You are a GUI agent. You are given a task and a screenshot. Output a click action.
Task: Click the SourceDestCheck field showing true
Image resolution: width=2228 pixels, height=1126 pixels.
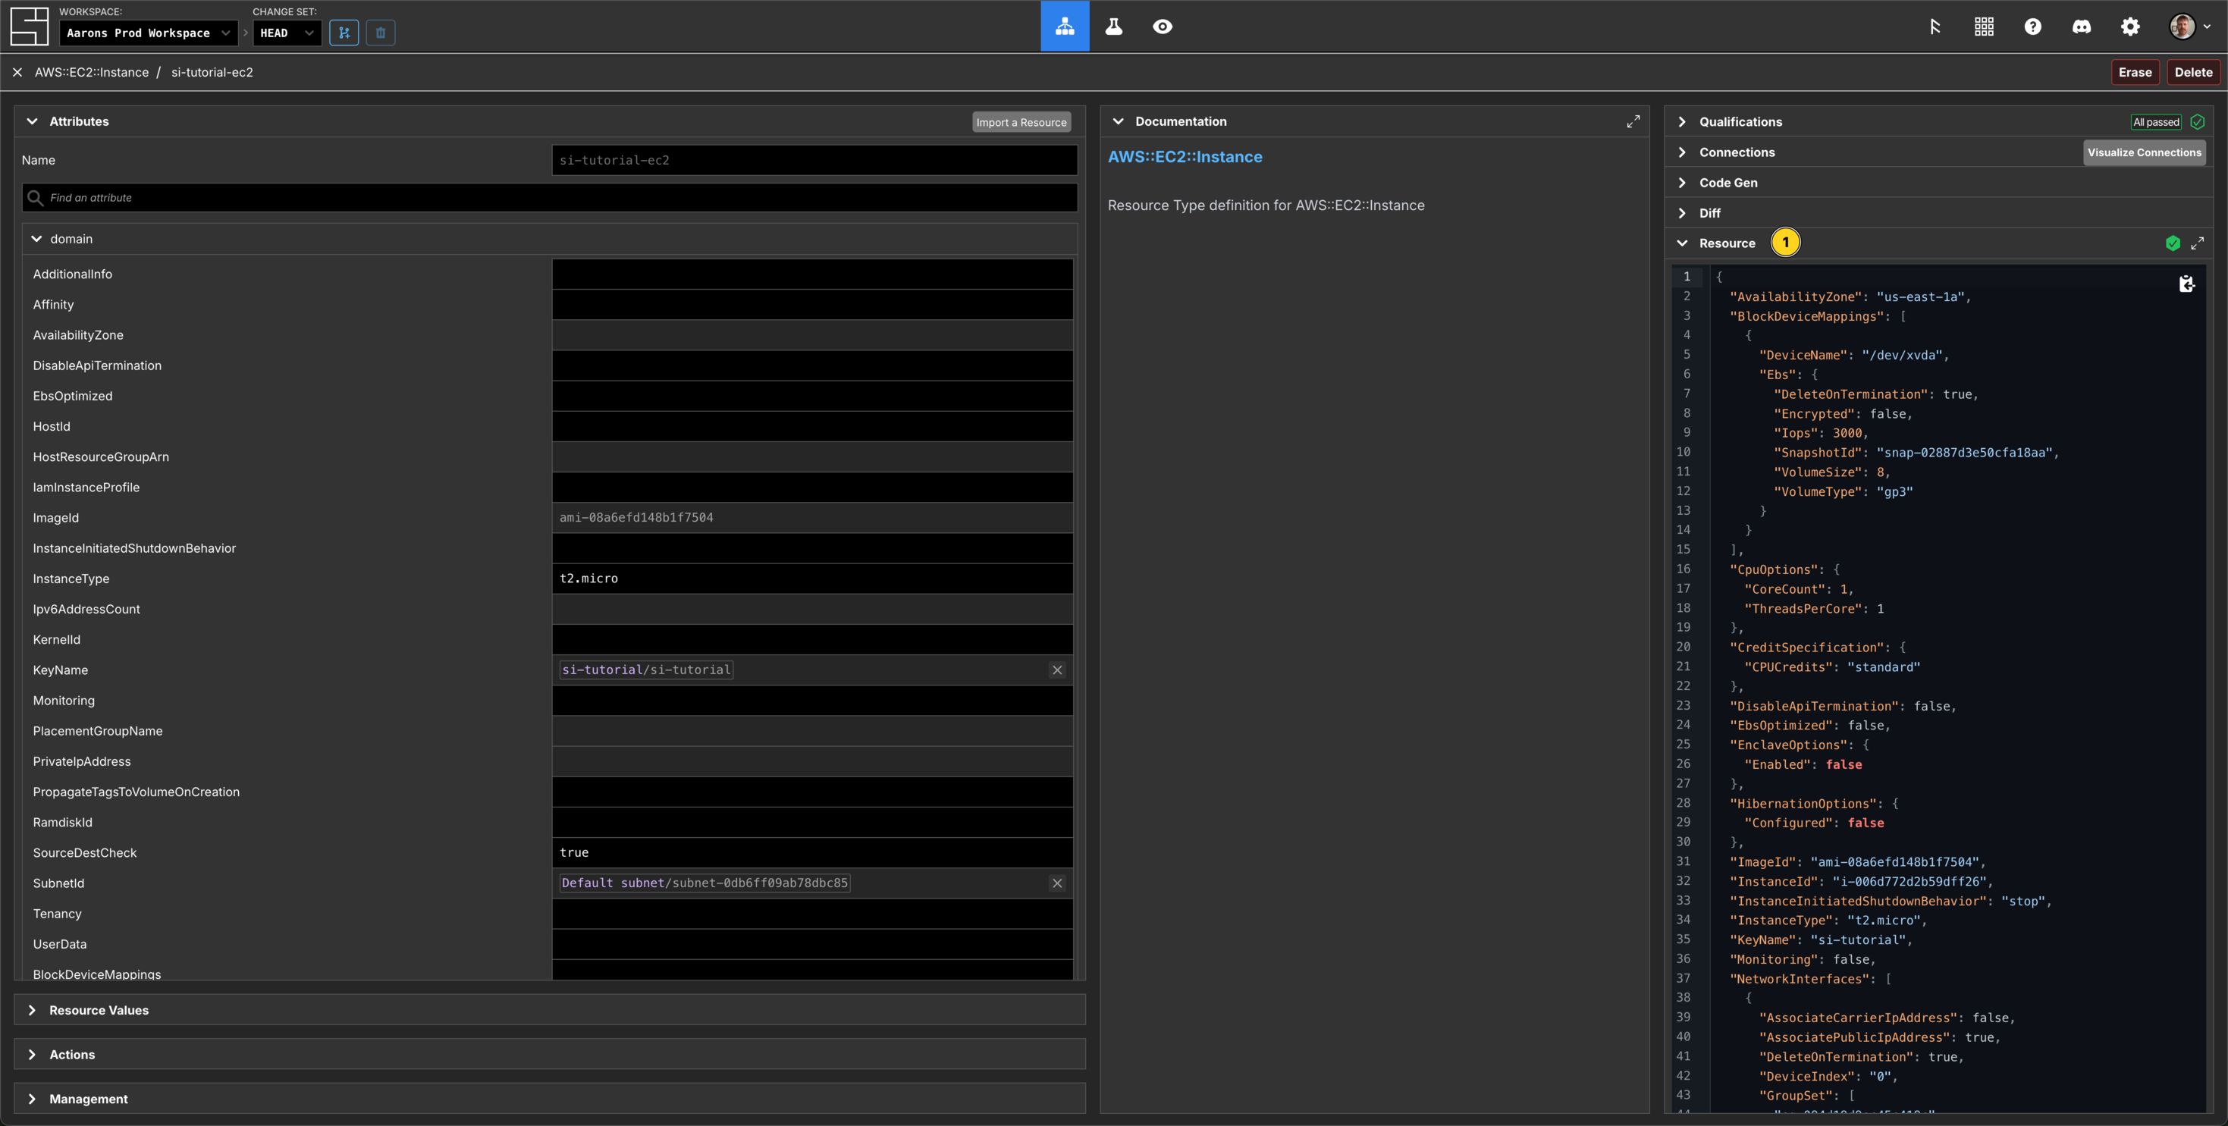point(812,853)
